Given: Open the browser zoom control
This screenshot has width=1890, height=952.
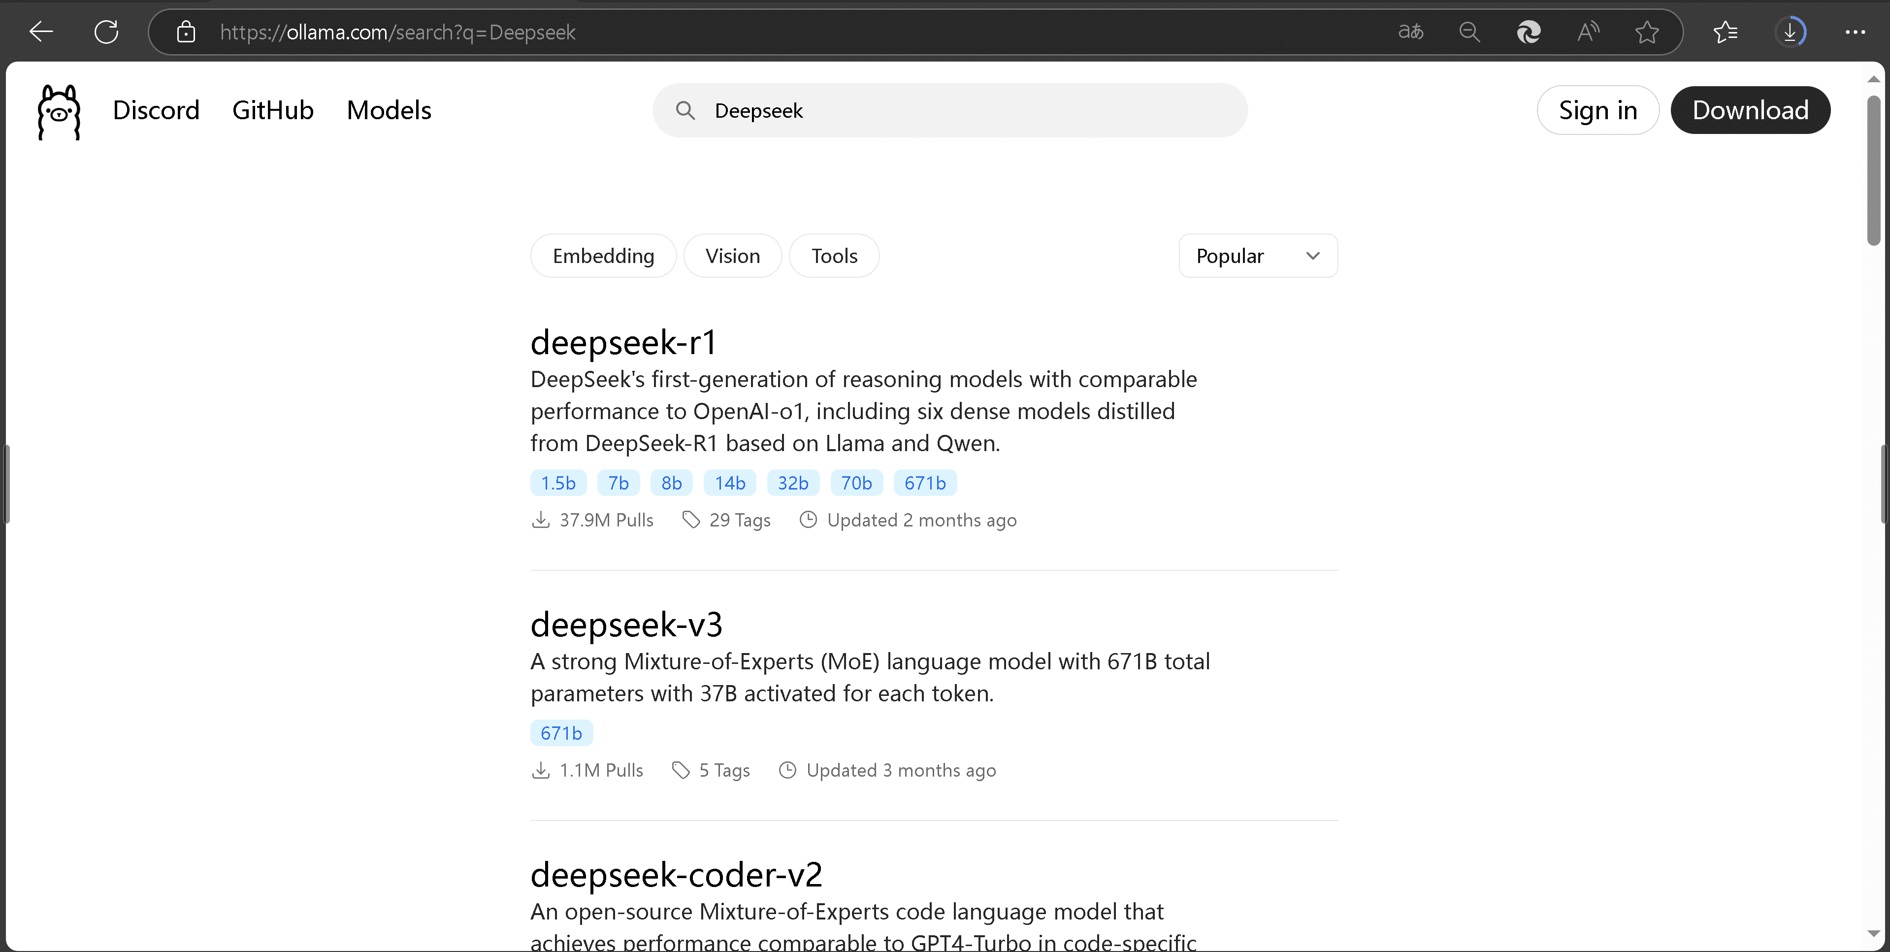Looking at the screenshot, I should coord(1469,32).
